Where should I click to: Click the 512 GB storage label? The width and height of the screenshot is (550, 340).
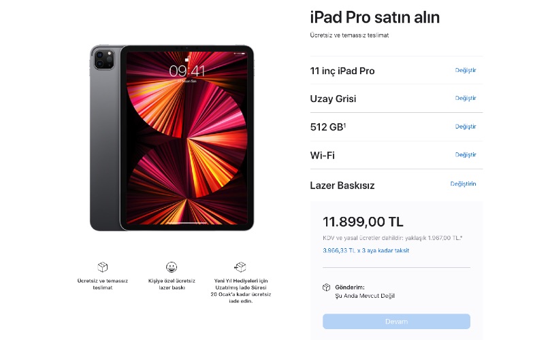tap(326, 127)
